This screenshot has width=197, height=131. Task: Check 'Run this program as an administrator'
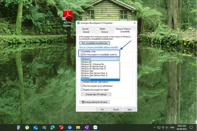82,86
